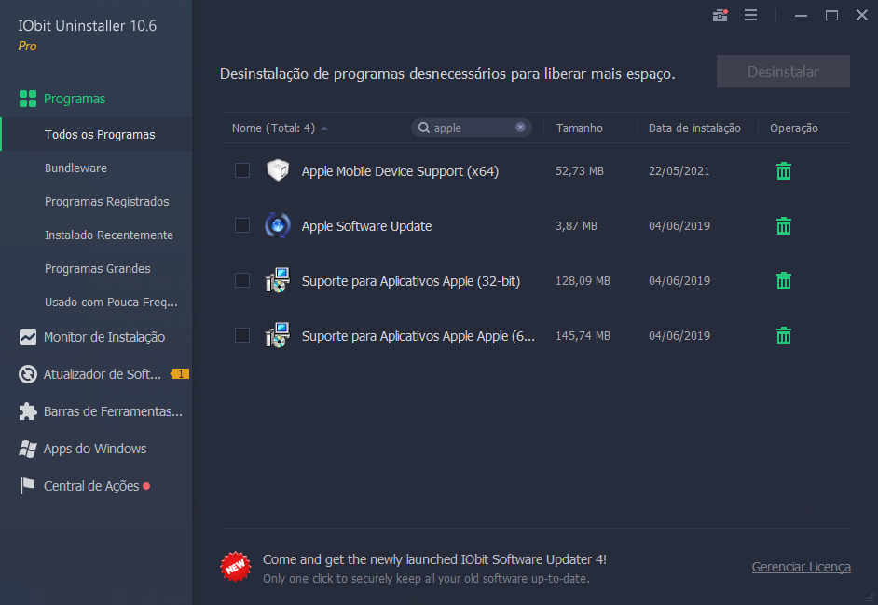878x605 pixels.
Task: Sort by the Tamanho column header
Action: pos(580,128)
